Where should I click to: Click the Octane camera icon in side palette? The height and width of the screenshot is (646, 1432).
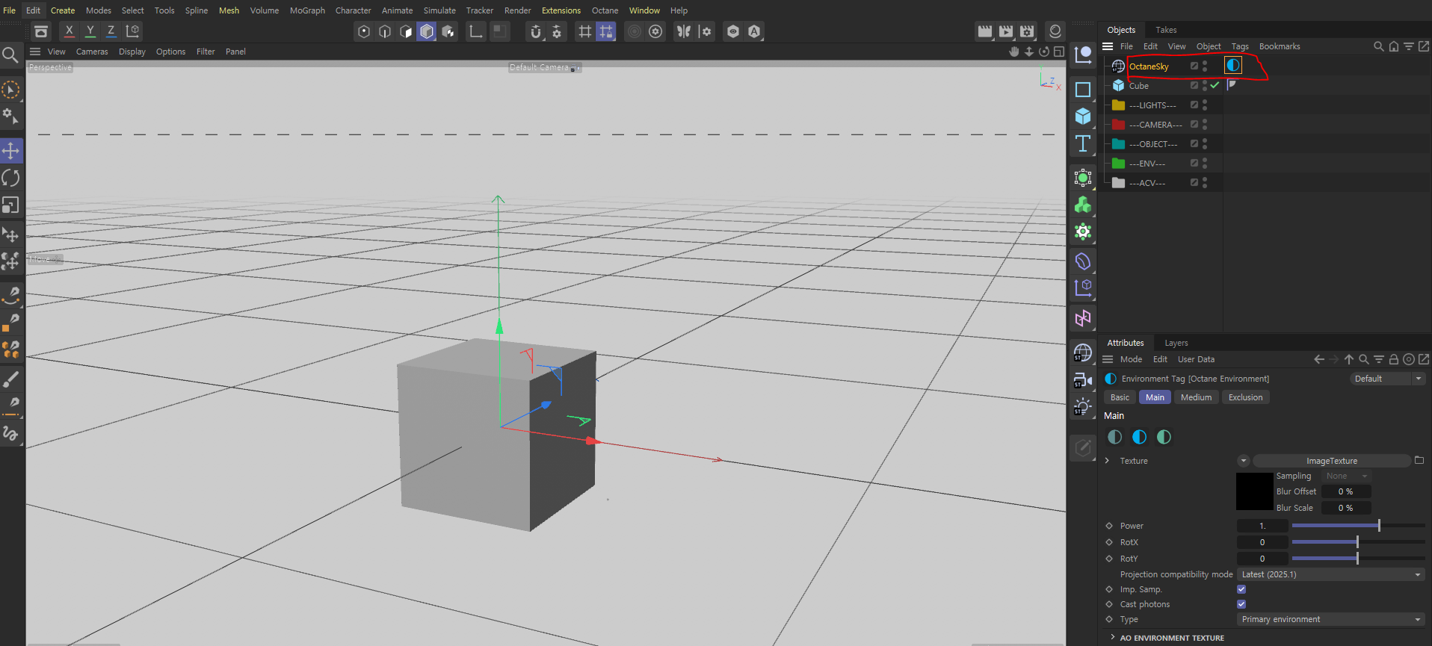[x=1083, y=380]
